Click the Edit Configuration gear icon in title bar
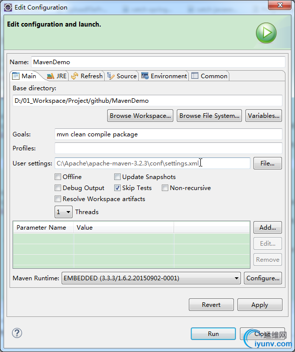The image size is (295, 352). pos(8,8)
